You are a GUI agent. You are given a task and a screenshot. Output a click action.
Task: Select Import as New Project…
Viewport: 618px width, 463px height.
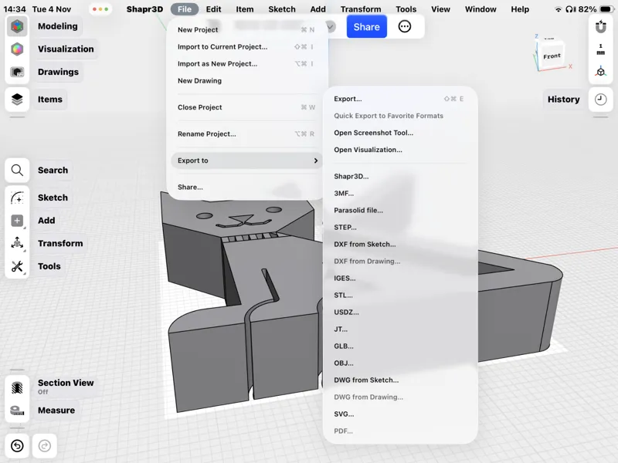point(246,64)
